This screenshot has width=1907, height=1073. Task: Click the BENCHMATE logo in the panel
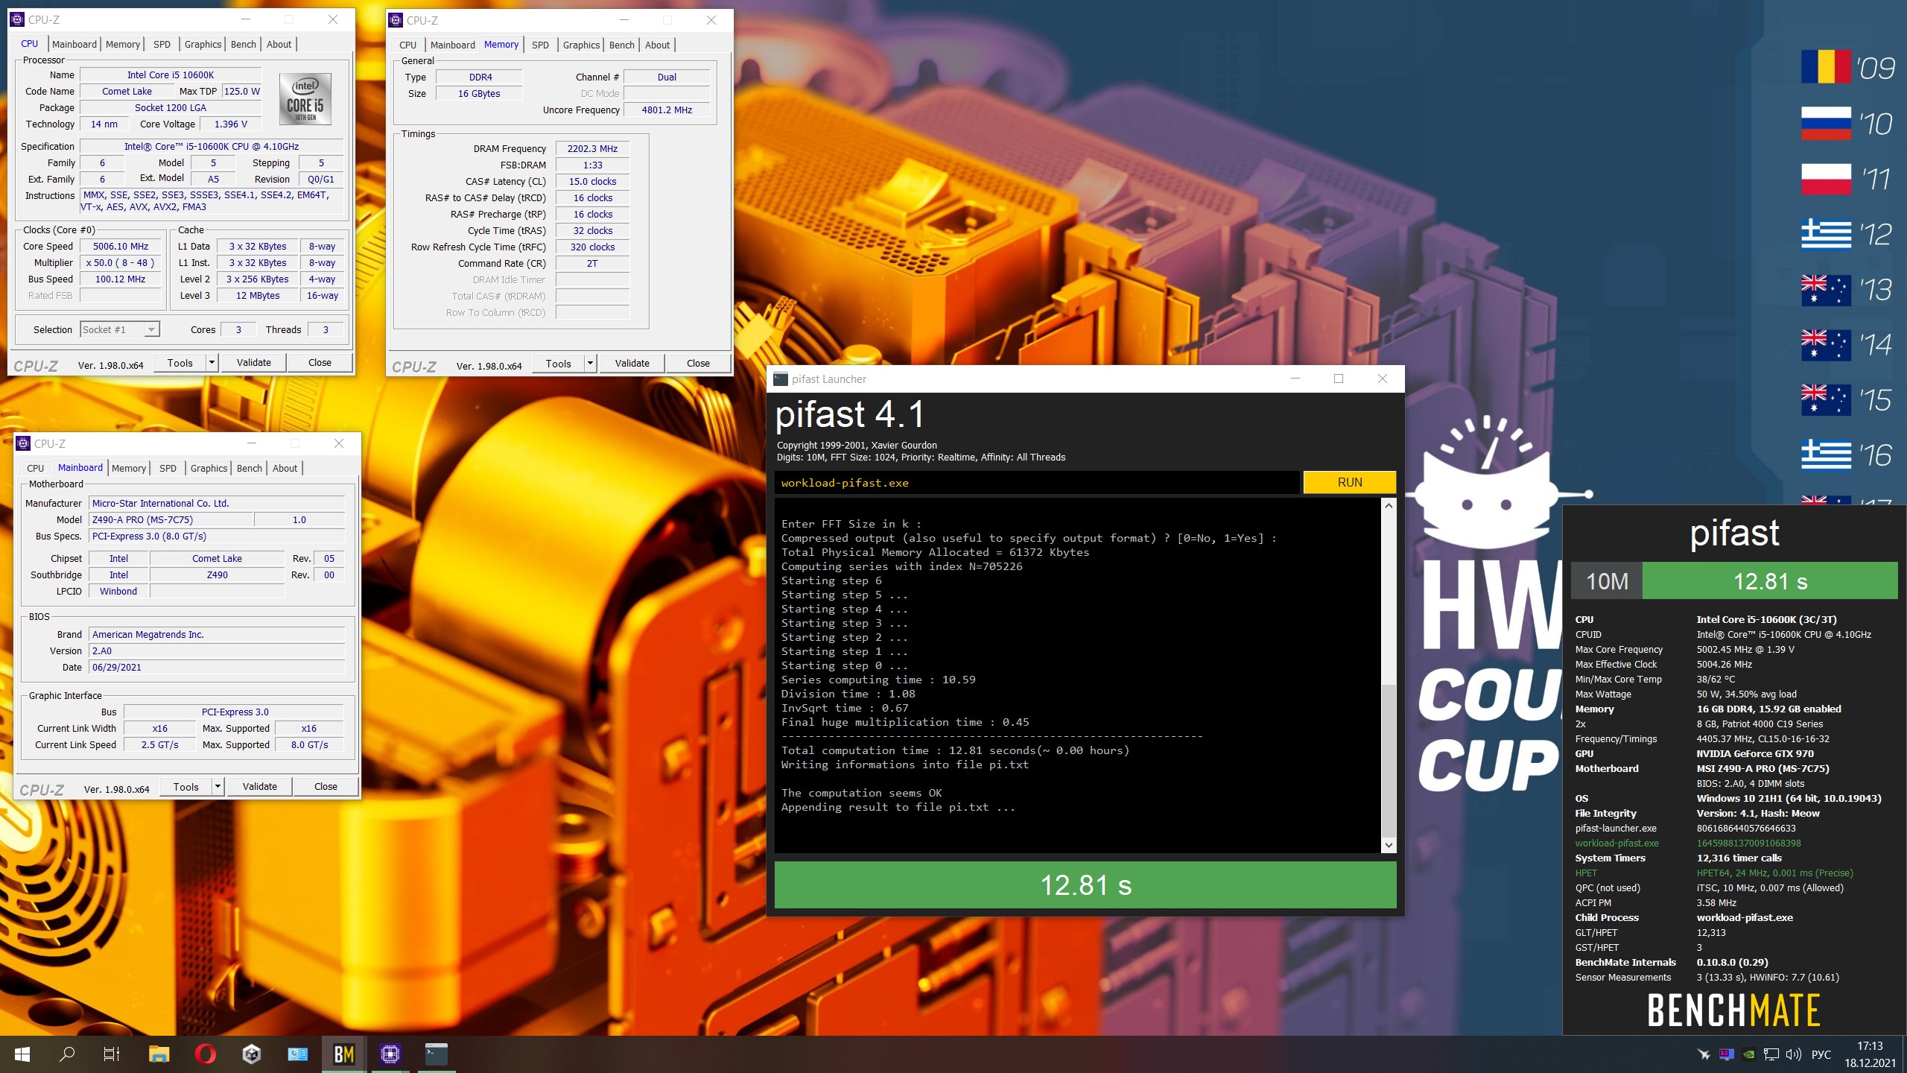coord(1733,1010)
